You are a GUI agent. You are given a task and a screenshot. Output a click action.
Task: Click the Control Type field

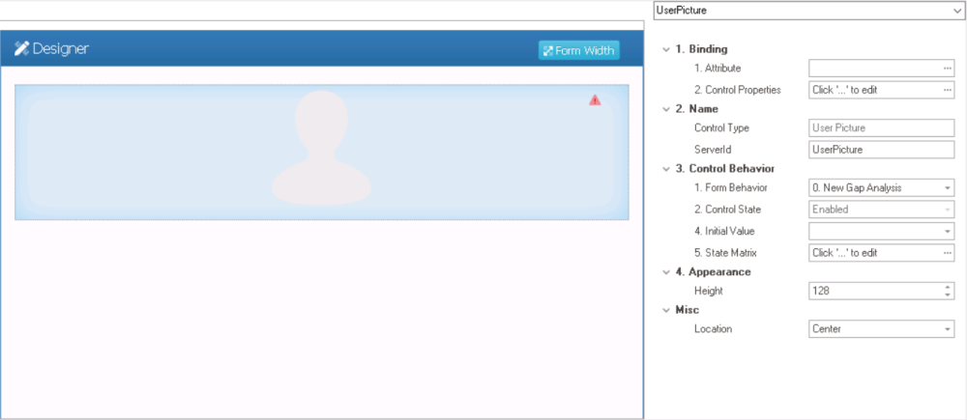click(881, 128)
